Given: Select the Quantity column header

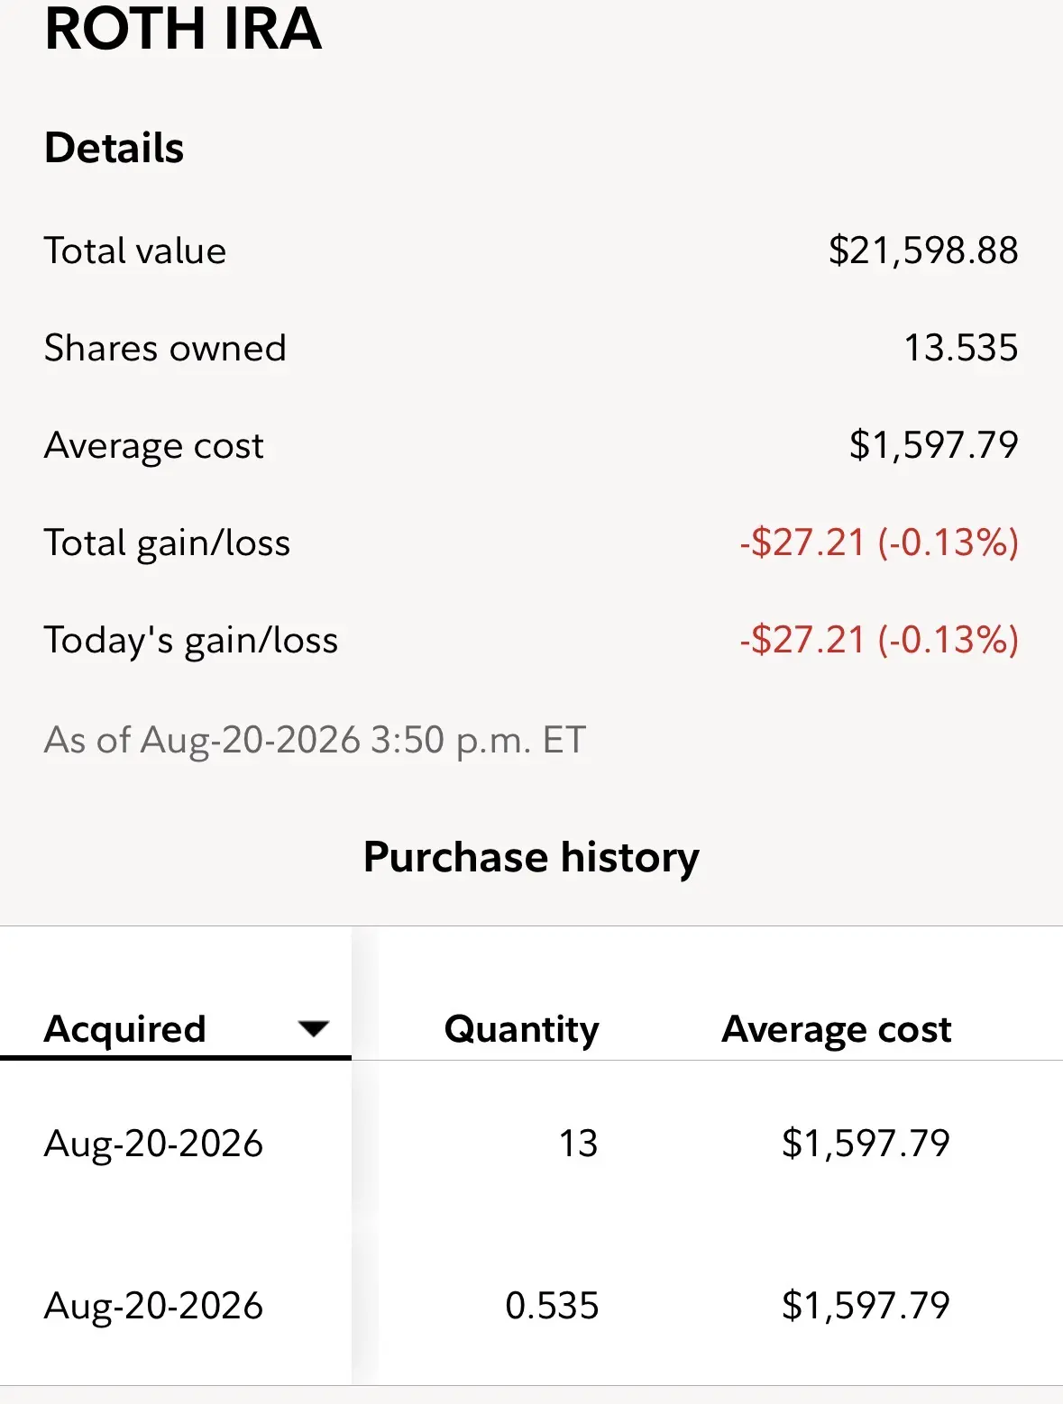Looking at the screenshot, I should coord(521,1028).
